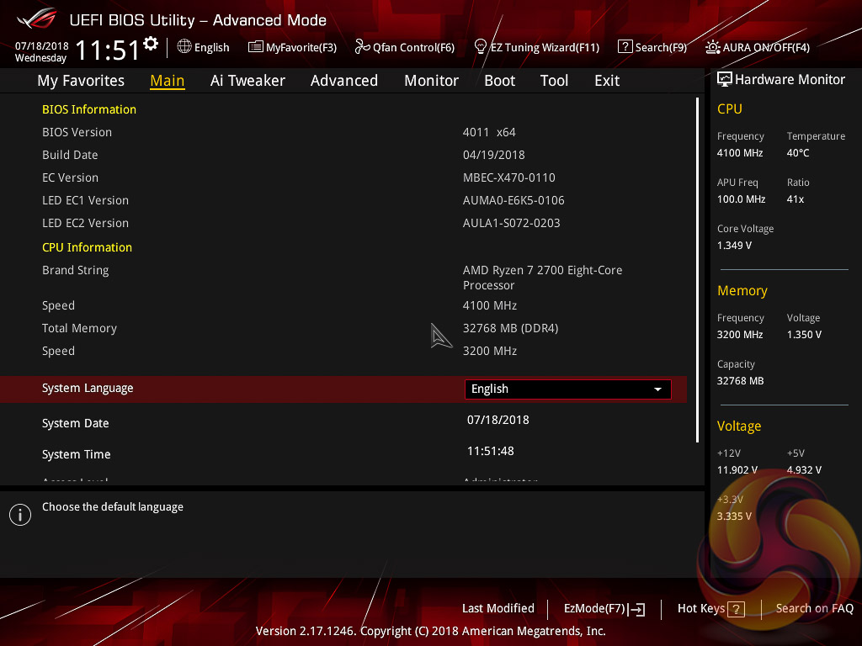Go to the Monitor tab

pos(431,81)
